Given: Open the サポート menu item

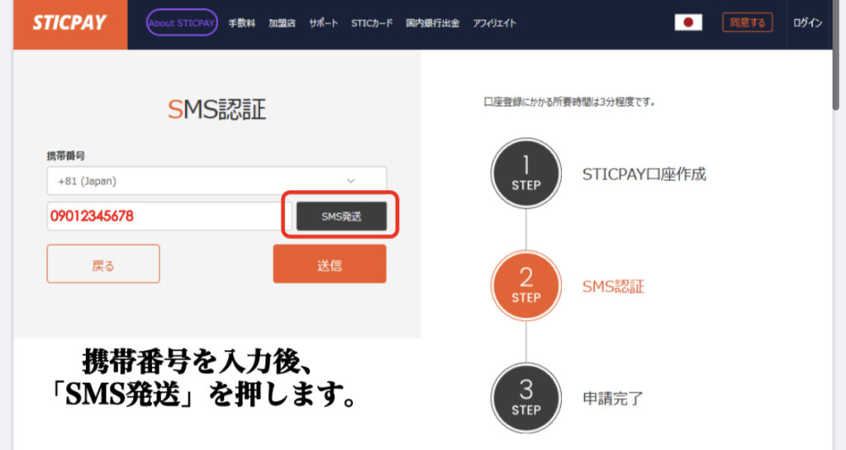Looking at the screenshot, I should (x=324, y=23).
